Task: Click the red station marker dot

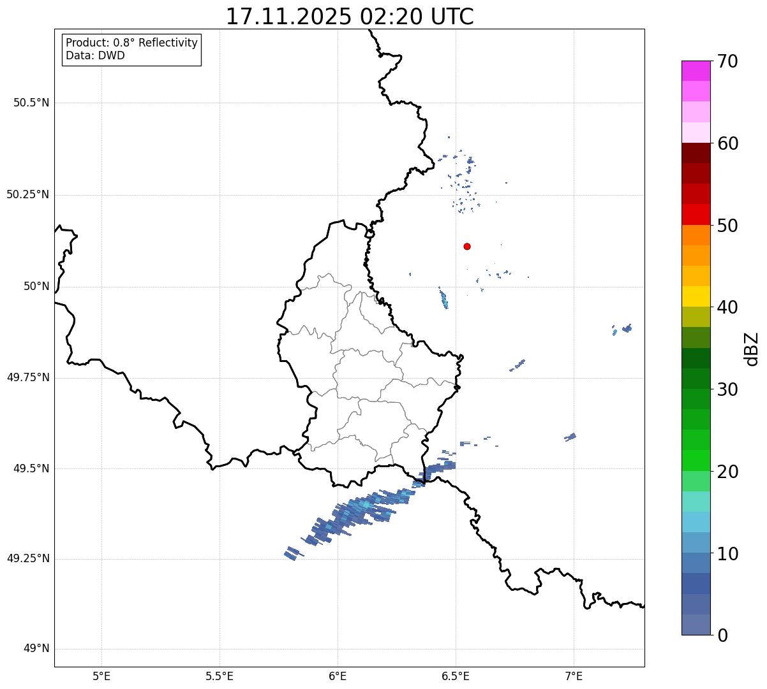Action: pos(467,246)
